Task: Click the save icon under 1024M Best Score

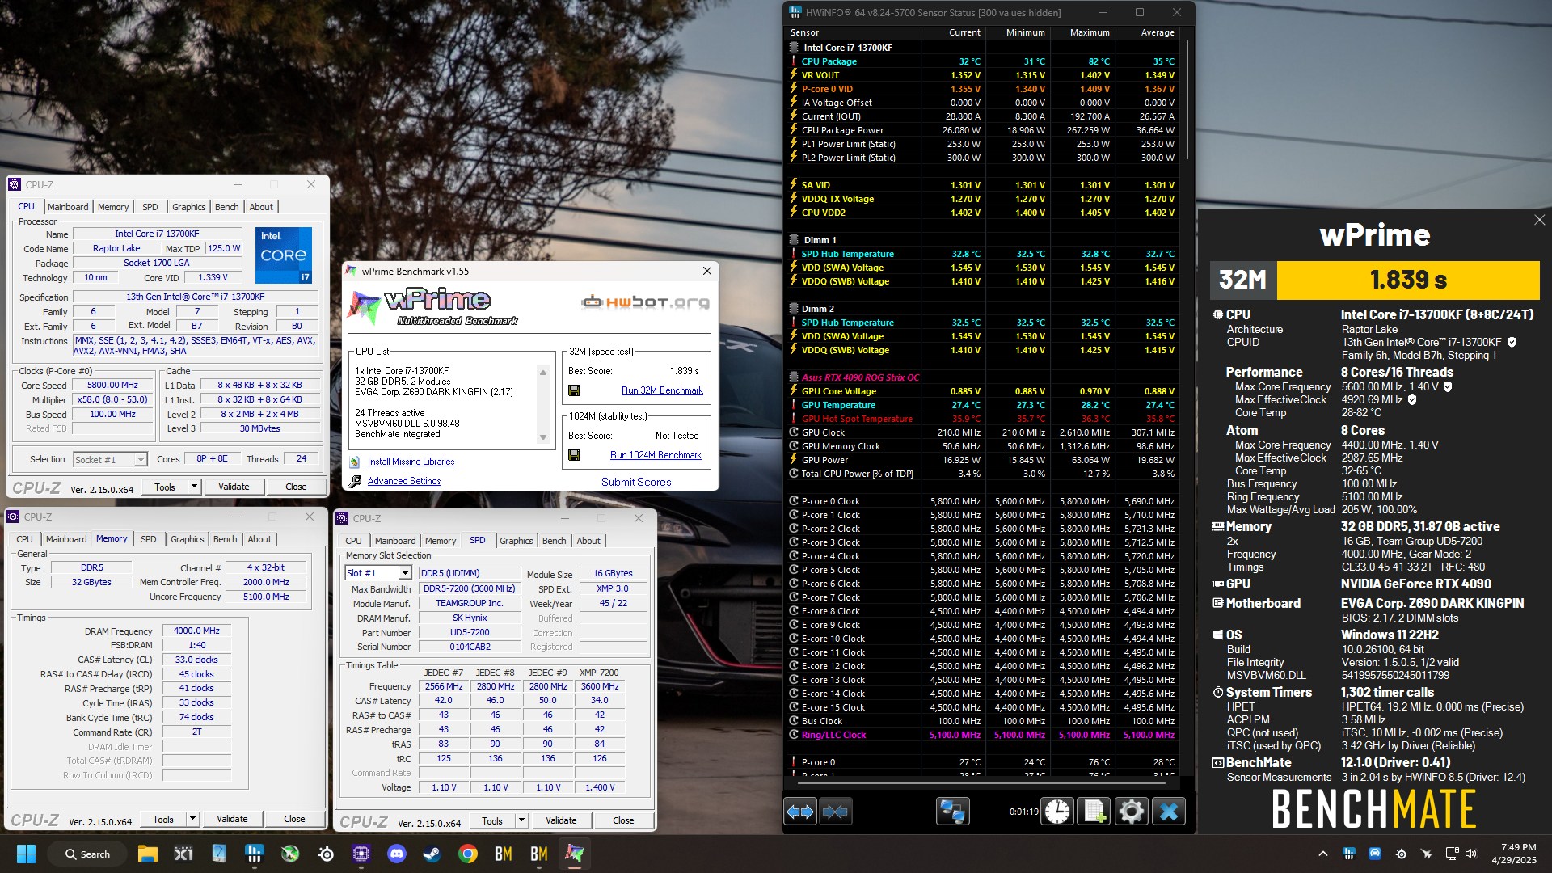Action: coord(574,455)
